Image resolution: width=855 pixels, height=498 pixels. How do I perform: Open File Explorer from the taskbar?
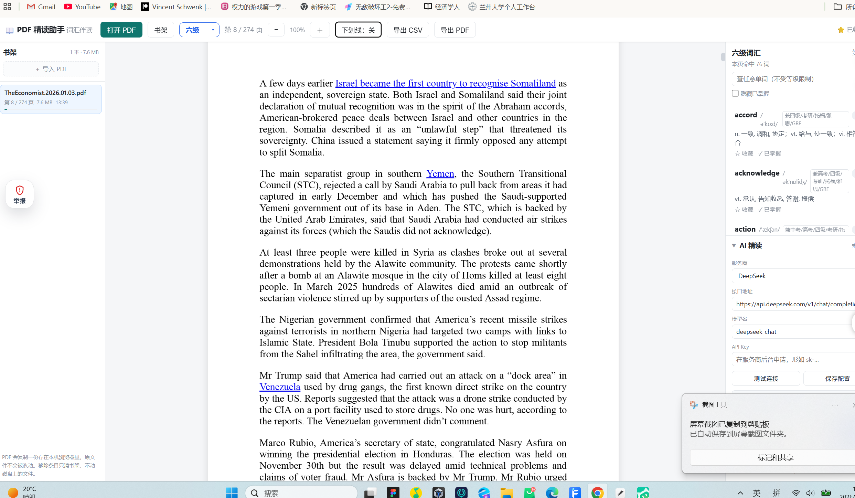[506, 492]
